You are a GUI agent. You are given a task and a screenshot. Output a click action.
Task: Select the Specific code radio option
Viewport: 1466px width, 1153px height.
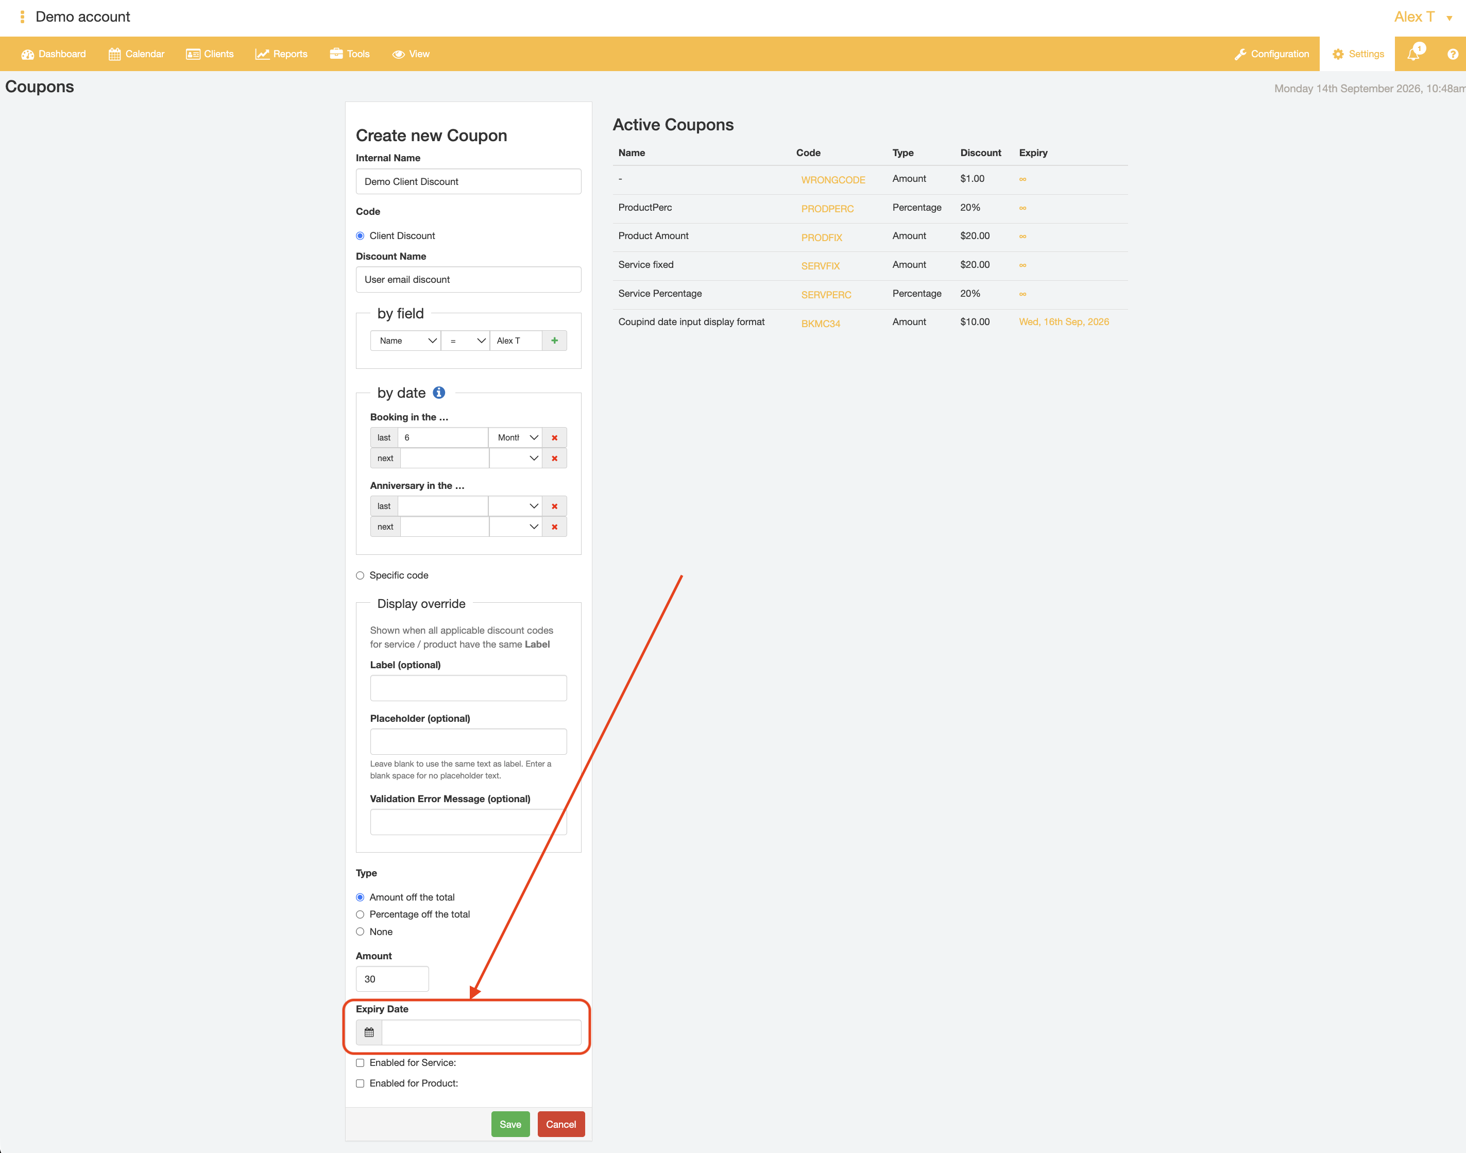pos(360,575)
